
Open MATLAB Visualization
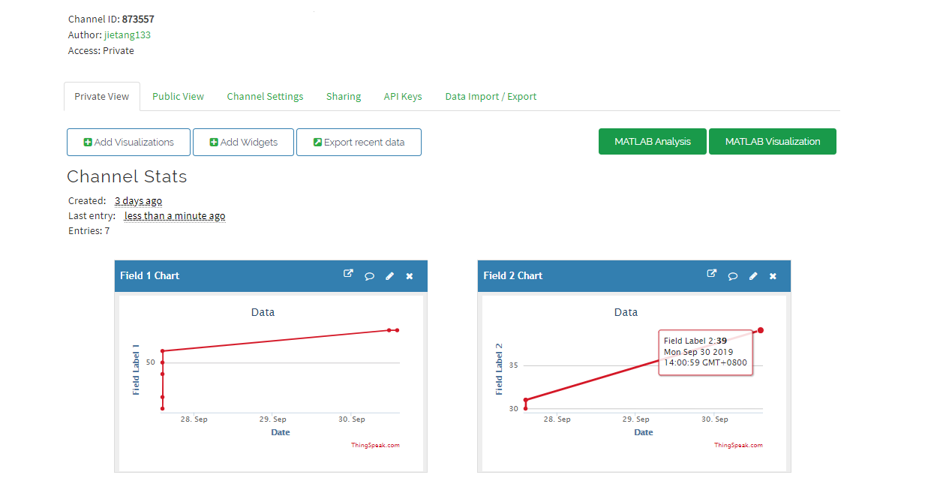pos(772,141)
